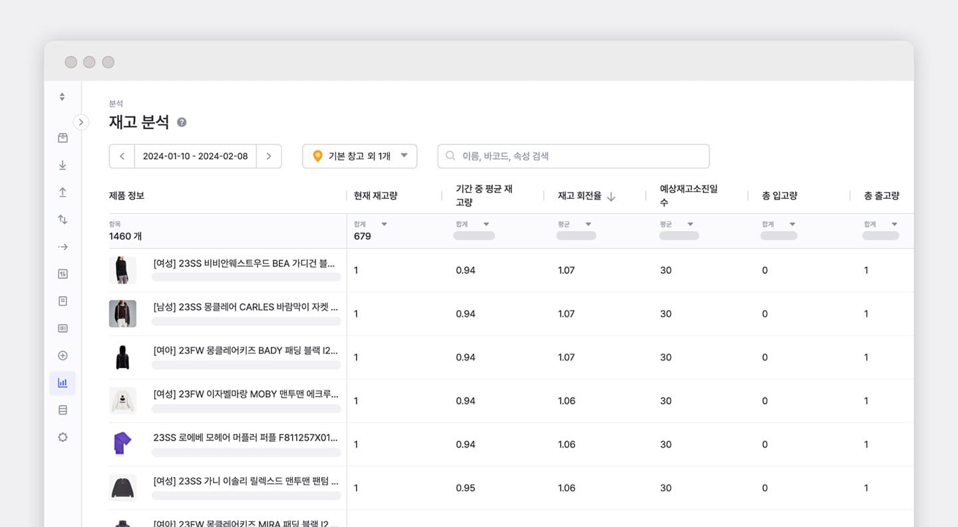Screen dimensions: 958x527
Task: Click the product box icon in sidebar
Action: [63, 137]
